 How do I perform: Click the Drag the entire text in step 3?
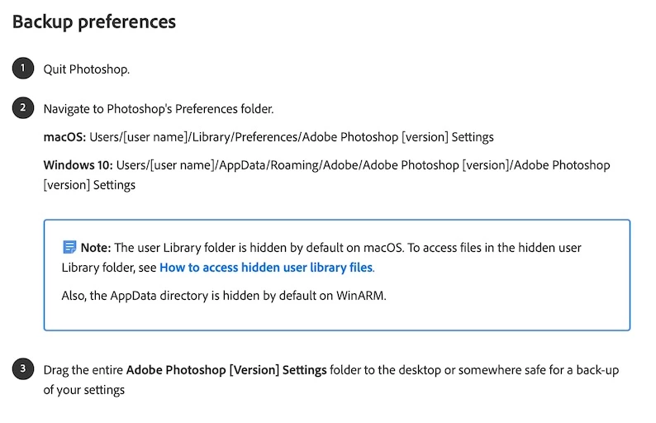pyautogui.click(x=83, y=370)
